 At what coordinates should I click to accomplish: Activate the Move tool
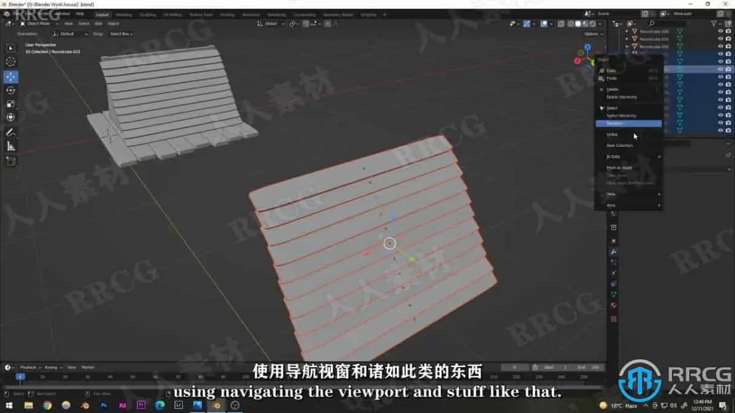pos(11,76)
